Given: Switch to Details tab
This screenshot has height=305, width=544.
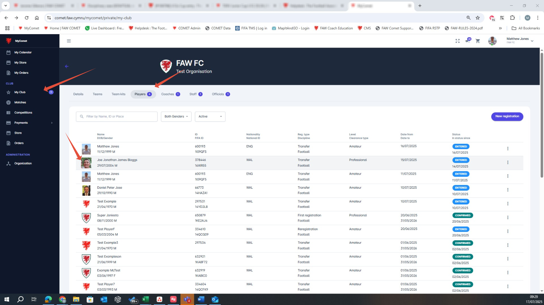Looking at the screenshot, I should [78, 94].
